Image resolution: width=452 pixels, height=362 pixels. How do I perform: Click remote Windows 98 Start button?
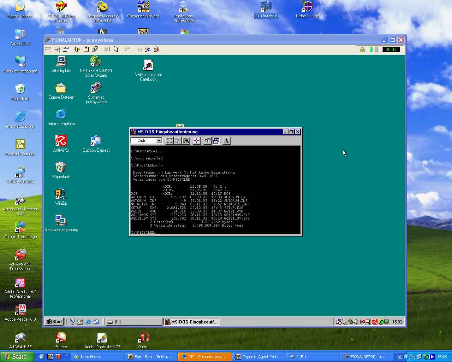tap(54, 322)
